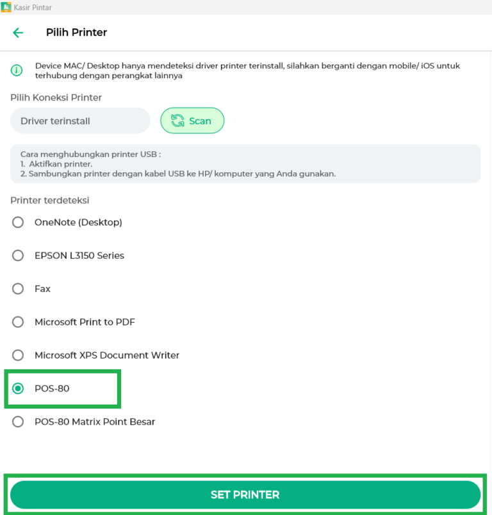Click the green device notice banner
The image size is (492, 515).
(246, 70)
